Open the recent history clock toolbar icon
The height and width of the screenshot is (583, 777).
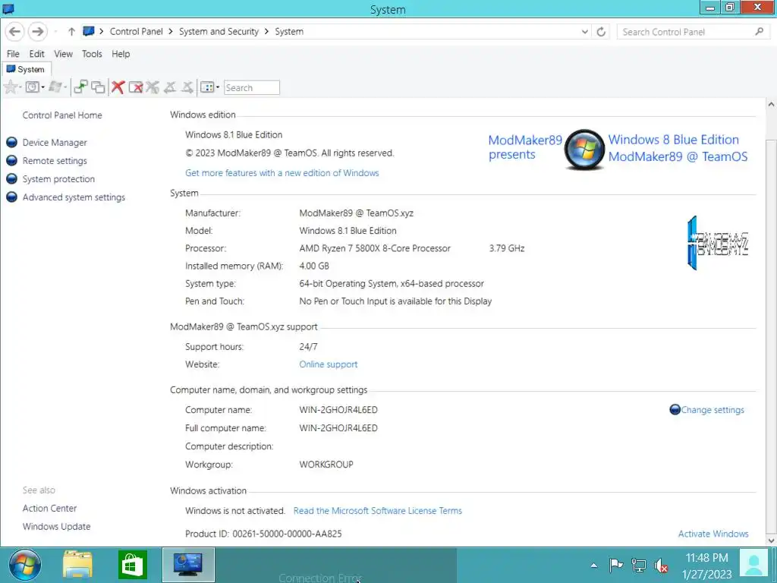(x=32, y=87)
